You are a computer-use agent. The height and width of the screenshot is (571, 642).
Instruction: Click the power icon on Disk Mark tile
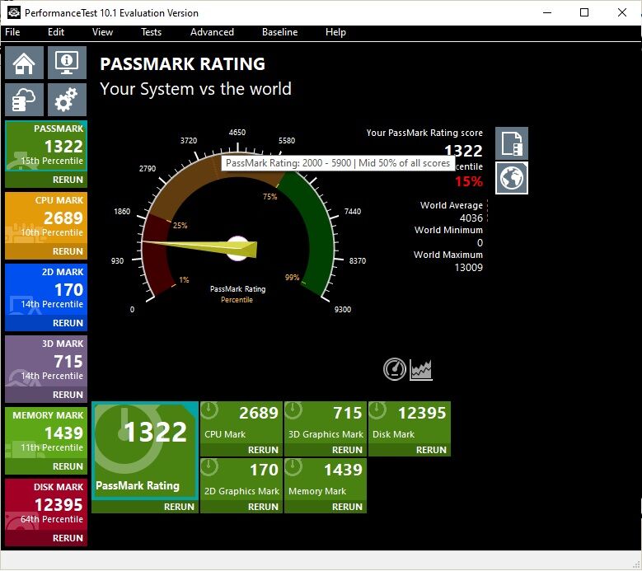(x=377, y=410)
